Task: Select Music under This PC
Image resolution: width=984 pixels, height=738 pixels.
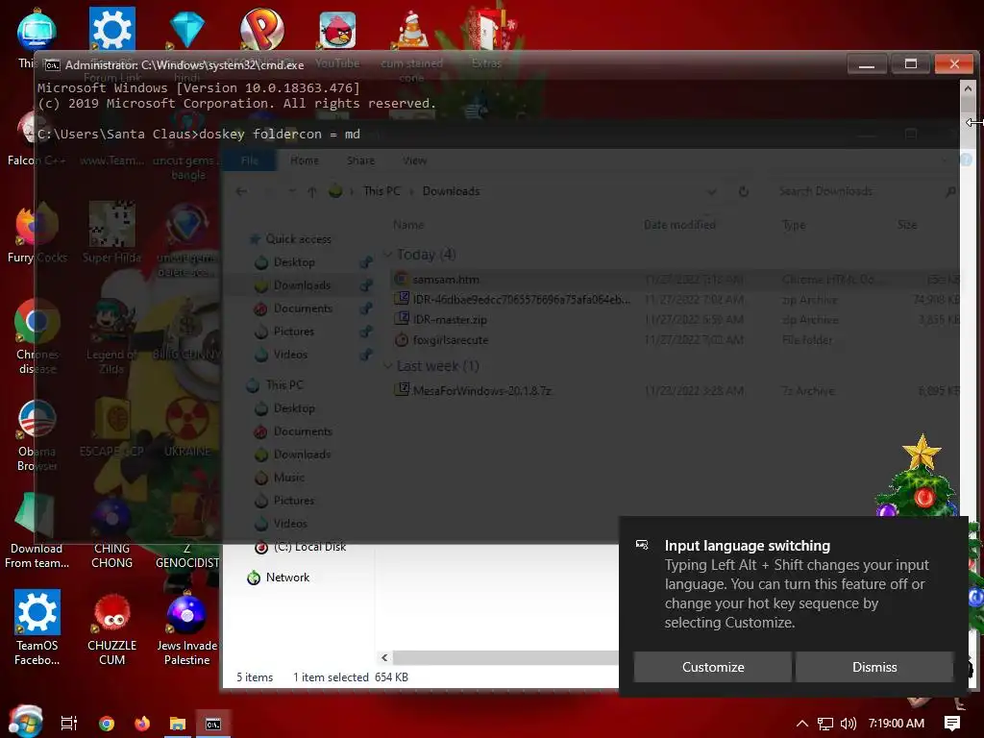Action: [288, 478]
